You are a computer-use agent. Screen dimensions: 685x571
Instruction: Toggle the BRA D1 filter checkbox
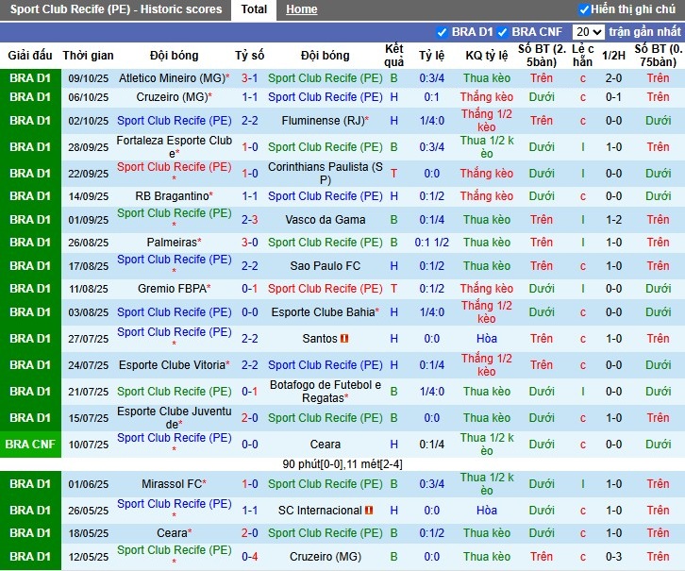[443, 32]
